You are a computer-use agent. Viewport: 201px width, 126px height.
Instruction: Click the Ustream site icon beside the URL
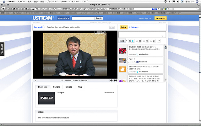click(x=33, y=9)
